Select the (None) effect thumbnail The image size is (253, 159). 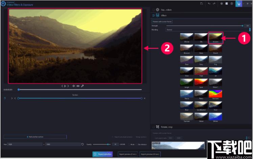[187, 38]
